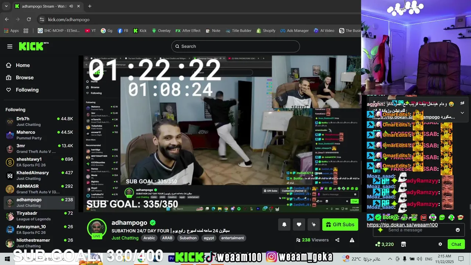Open the Title Builder bookmark
The width and height of the screenshot is (471, 265).
pyautogui.click(x=238, y=31)
